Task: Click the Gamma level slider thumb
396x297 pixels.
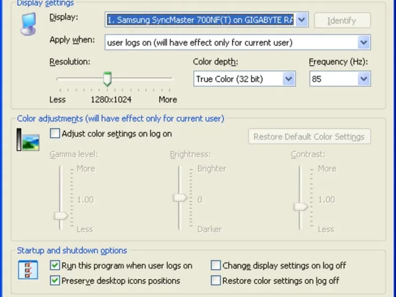Action: tap(61, 216)
